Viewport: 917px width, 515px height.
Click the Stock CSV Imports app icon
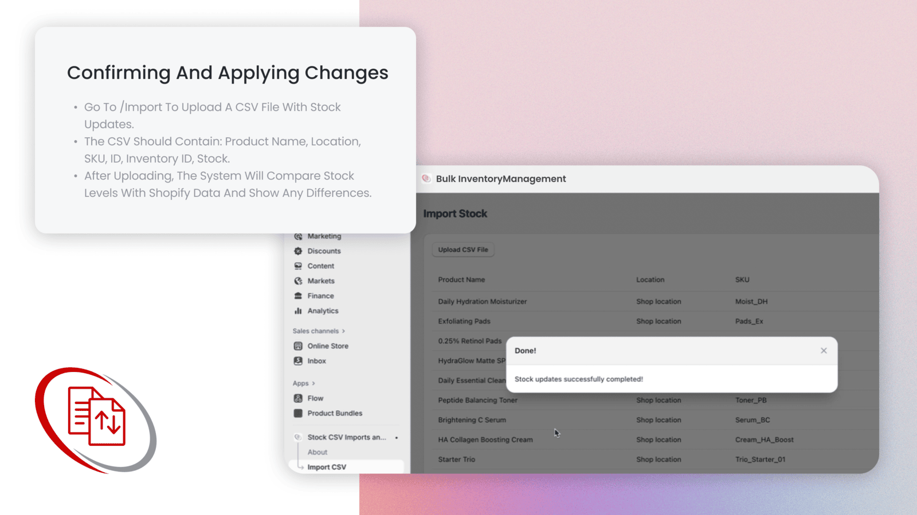click(298, 437)
